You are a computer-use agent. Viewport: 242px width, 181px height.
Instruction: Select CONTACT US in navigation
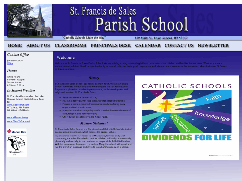coord(179,45)
